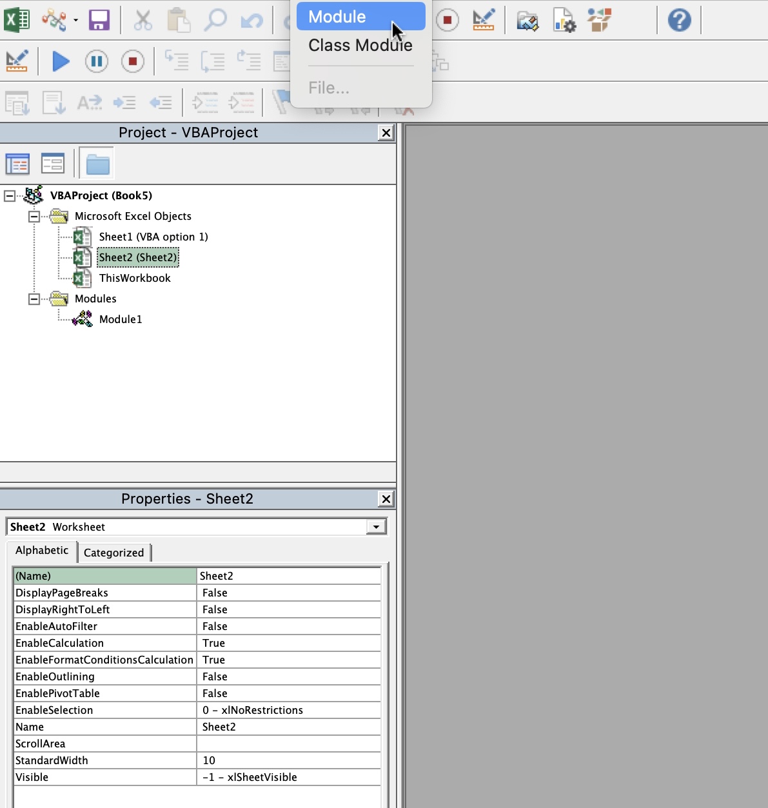Click the EnablePivotTable value False
The height and width of the screenshot is (808, 768).
(x=288, y=693)
